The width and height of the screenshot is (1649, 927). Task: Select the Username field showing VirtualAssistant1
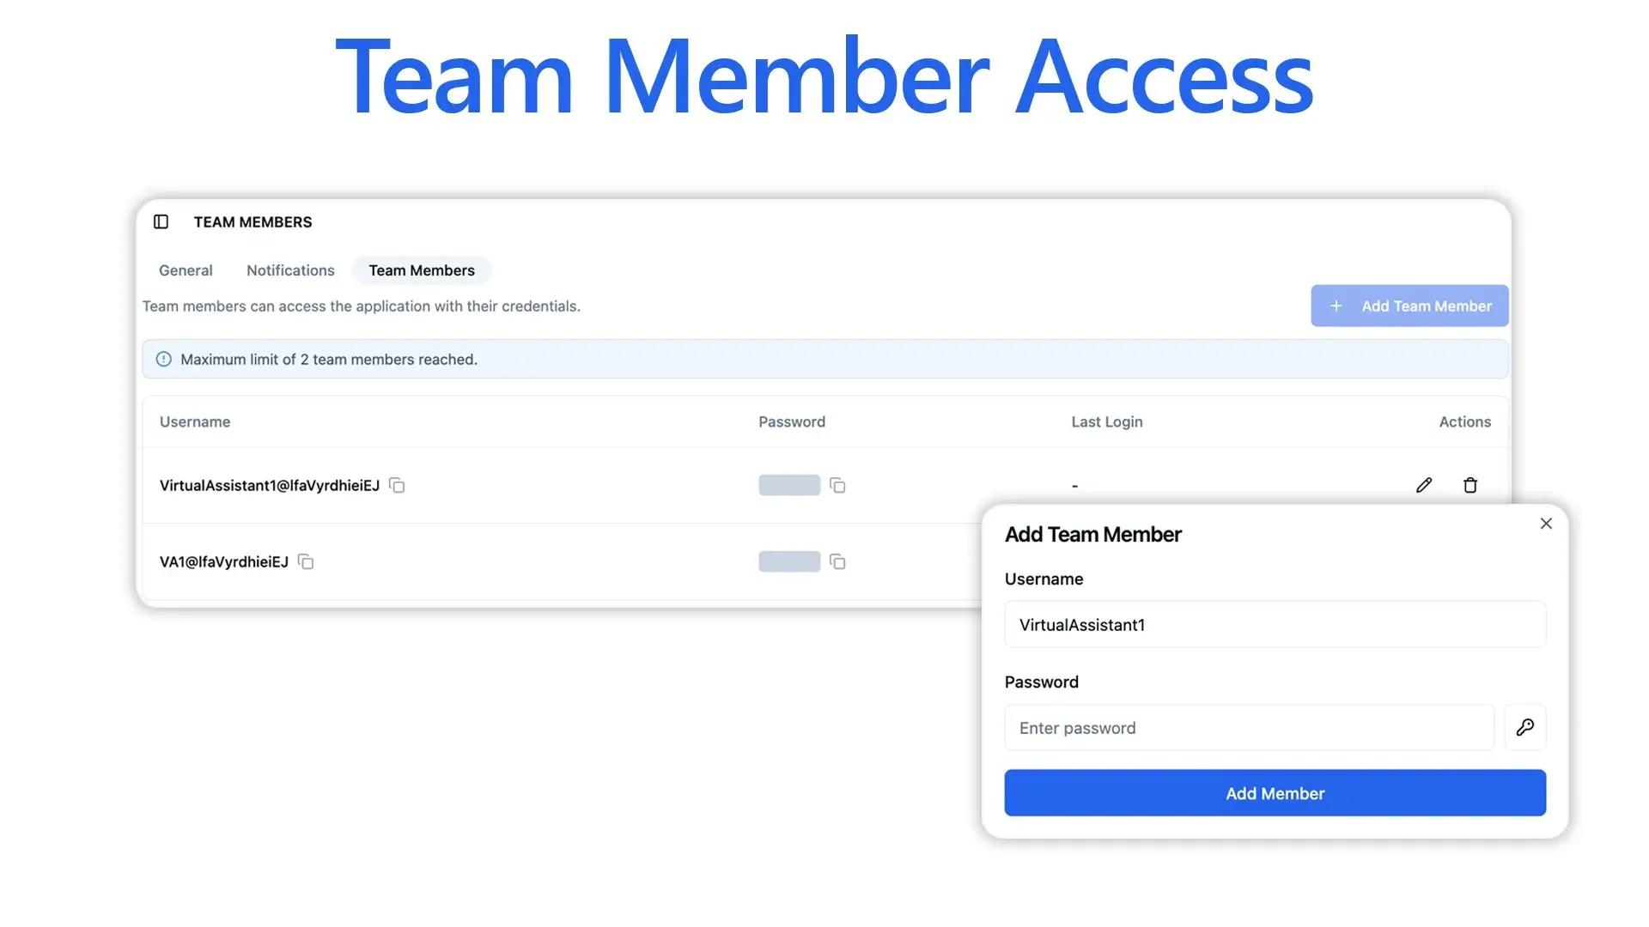(1274, 624)
